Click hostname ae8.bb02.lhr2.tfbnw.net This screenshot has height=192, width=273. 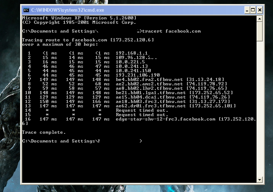pos(149,88)
